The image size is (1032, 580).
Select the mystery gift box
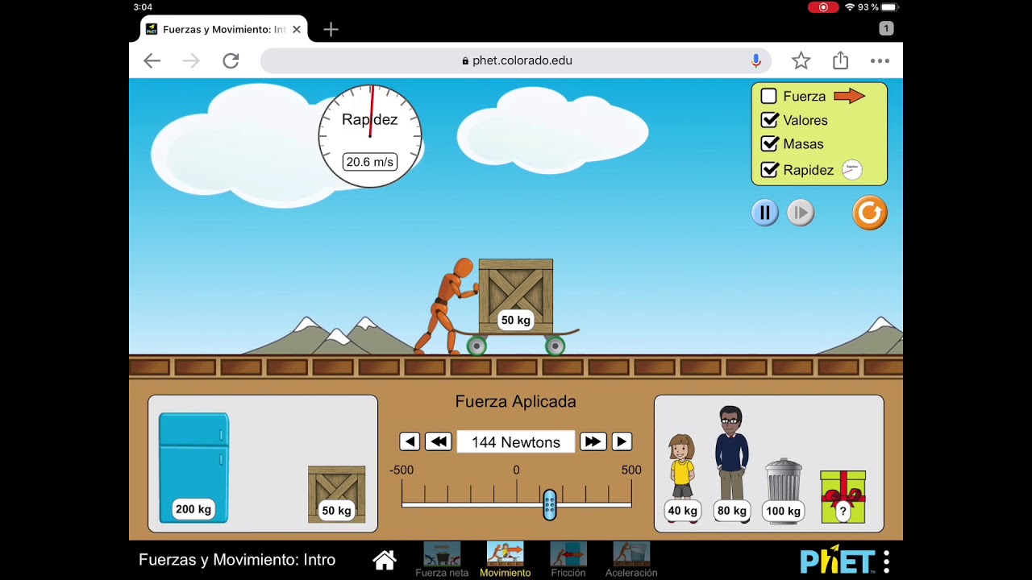pyautogui.click(x=843, y=497)
